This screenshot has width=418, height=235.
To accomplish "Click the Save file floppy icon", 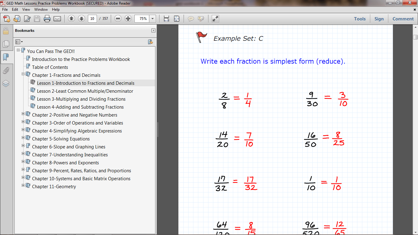I will coord(37,19).
